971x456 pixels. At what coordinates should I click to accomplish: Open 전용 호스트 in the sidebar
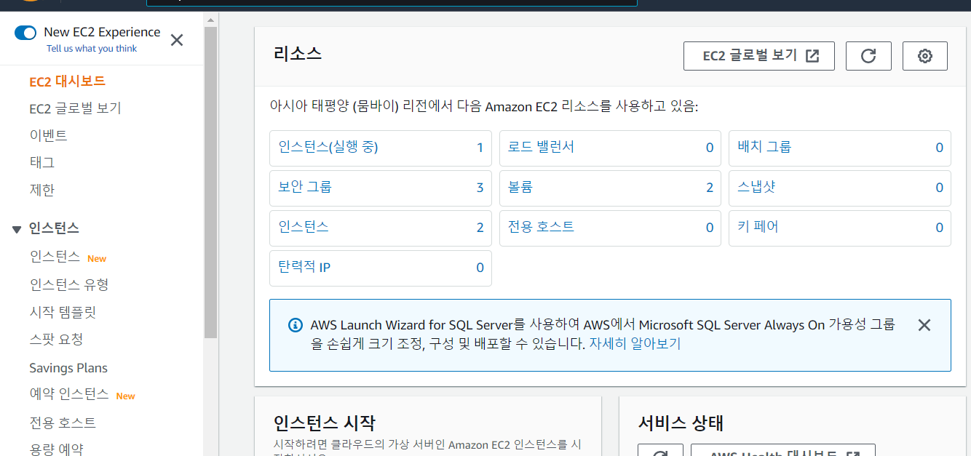pyautogui.click(x=63, y=423)
